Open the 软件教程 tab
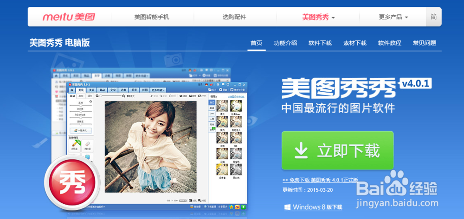The width and height of the screenshot is (464, 219). [x=390, y=43]
